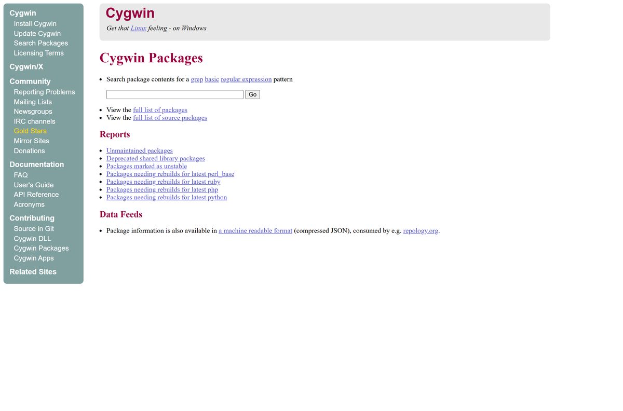Viewport: 623px width, 411px height.
Task: Open User's Guide link
Action: coord(33,185)
